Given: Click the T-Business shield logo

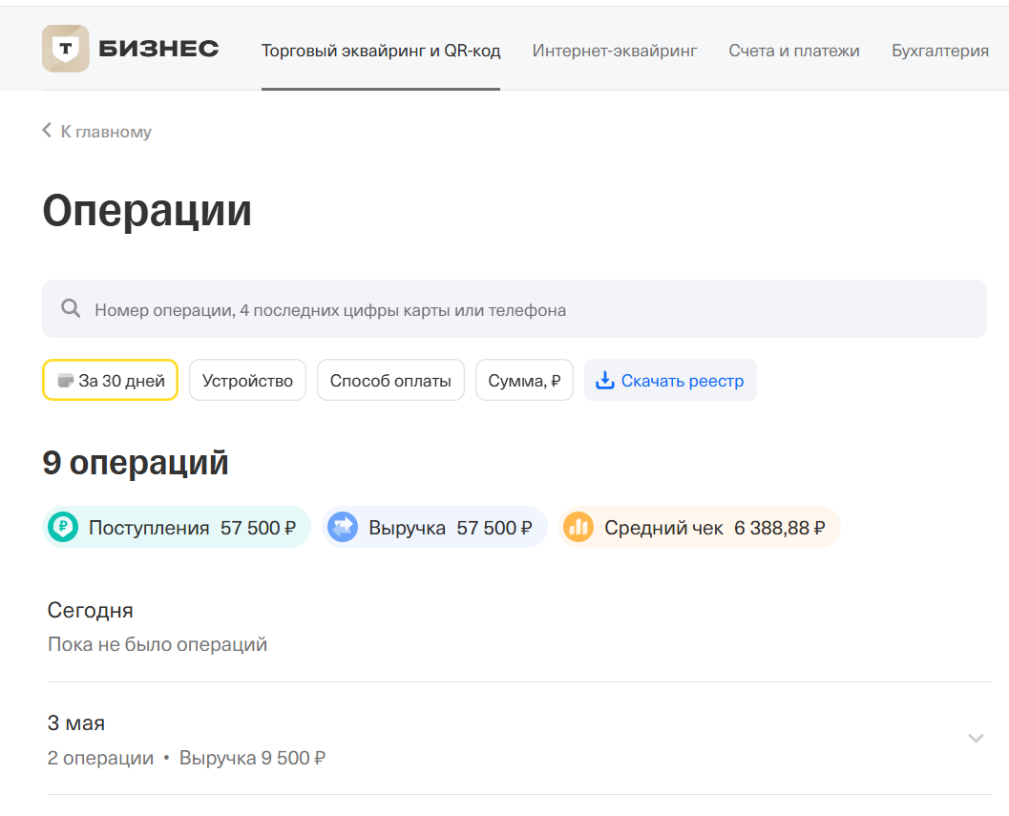Looking at the screenshot, I should point(66,49).
